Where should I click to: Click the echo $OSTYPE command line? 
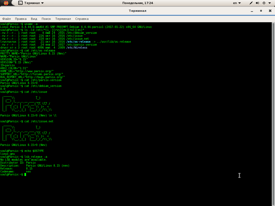(x=22, y=151)
